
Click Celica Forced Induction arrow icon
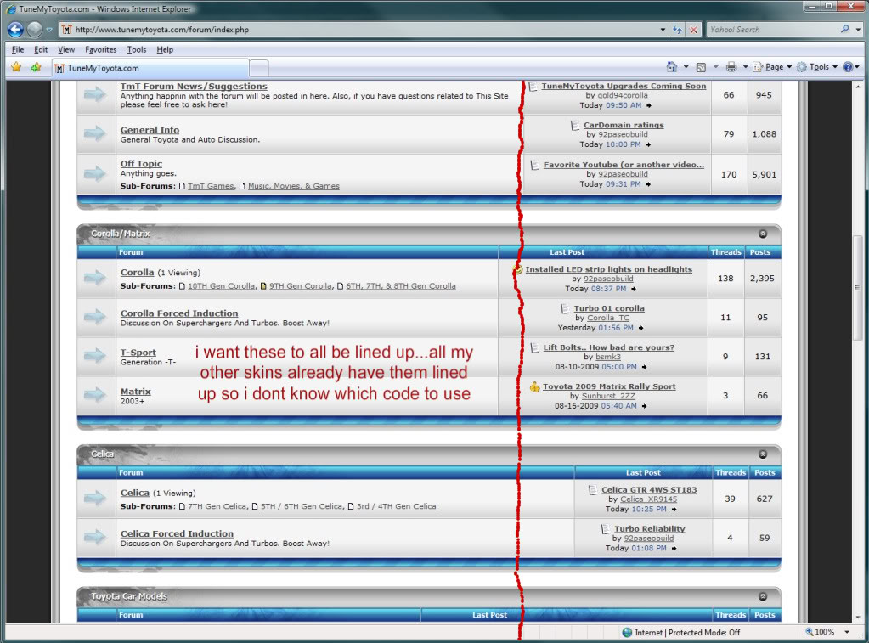coord(95,537)
